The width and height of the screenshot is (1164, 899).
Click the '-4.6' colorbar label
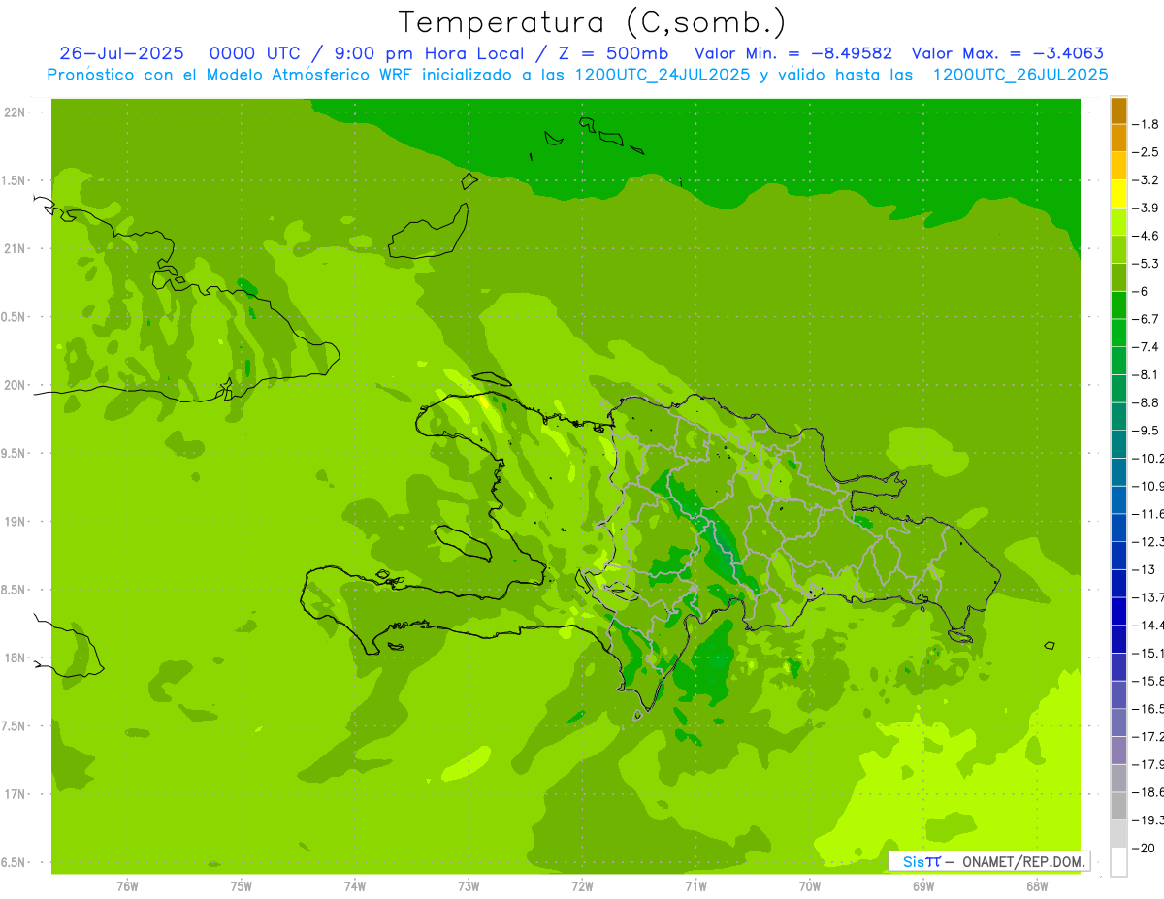[x=1146, y=236]
